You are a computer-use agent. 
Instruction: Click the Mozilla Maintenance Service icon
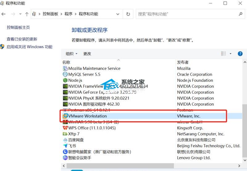(65, 68)
